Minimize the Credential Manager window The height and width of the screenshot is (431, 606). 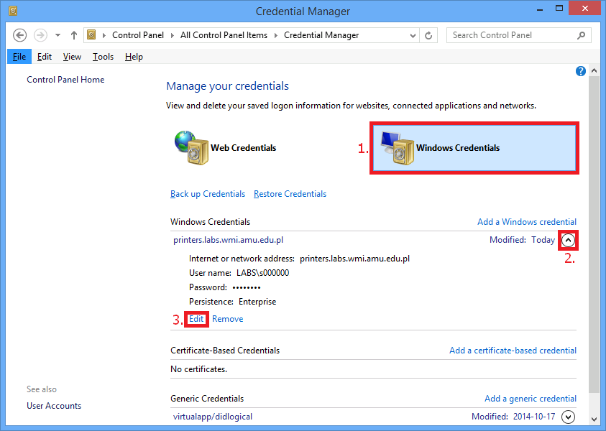[x=540, y=9]
